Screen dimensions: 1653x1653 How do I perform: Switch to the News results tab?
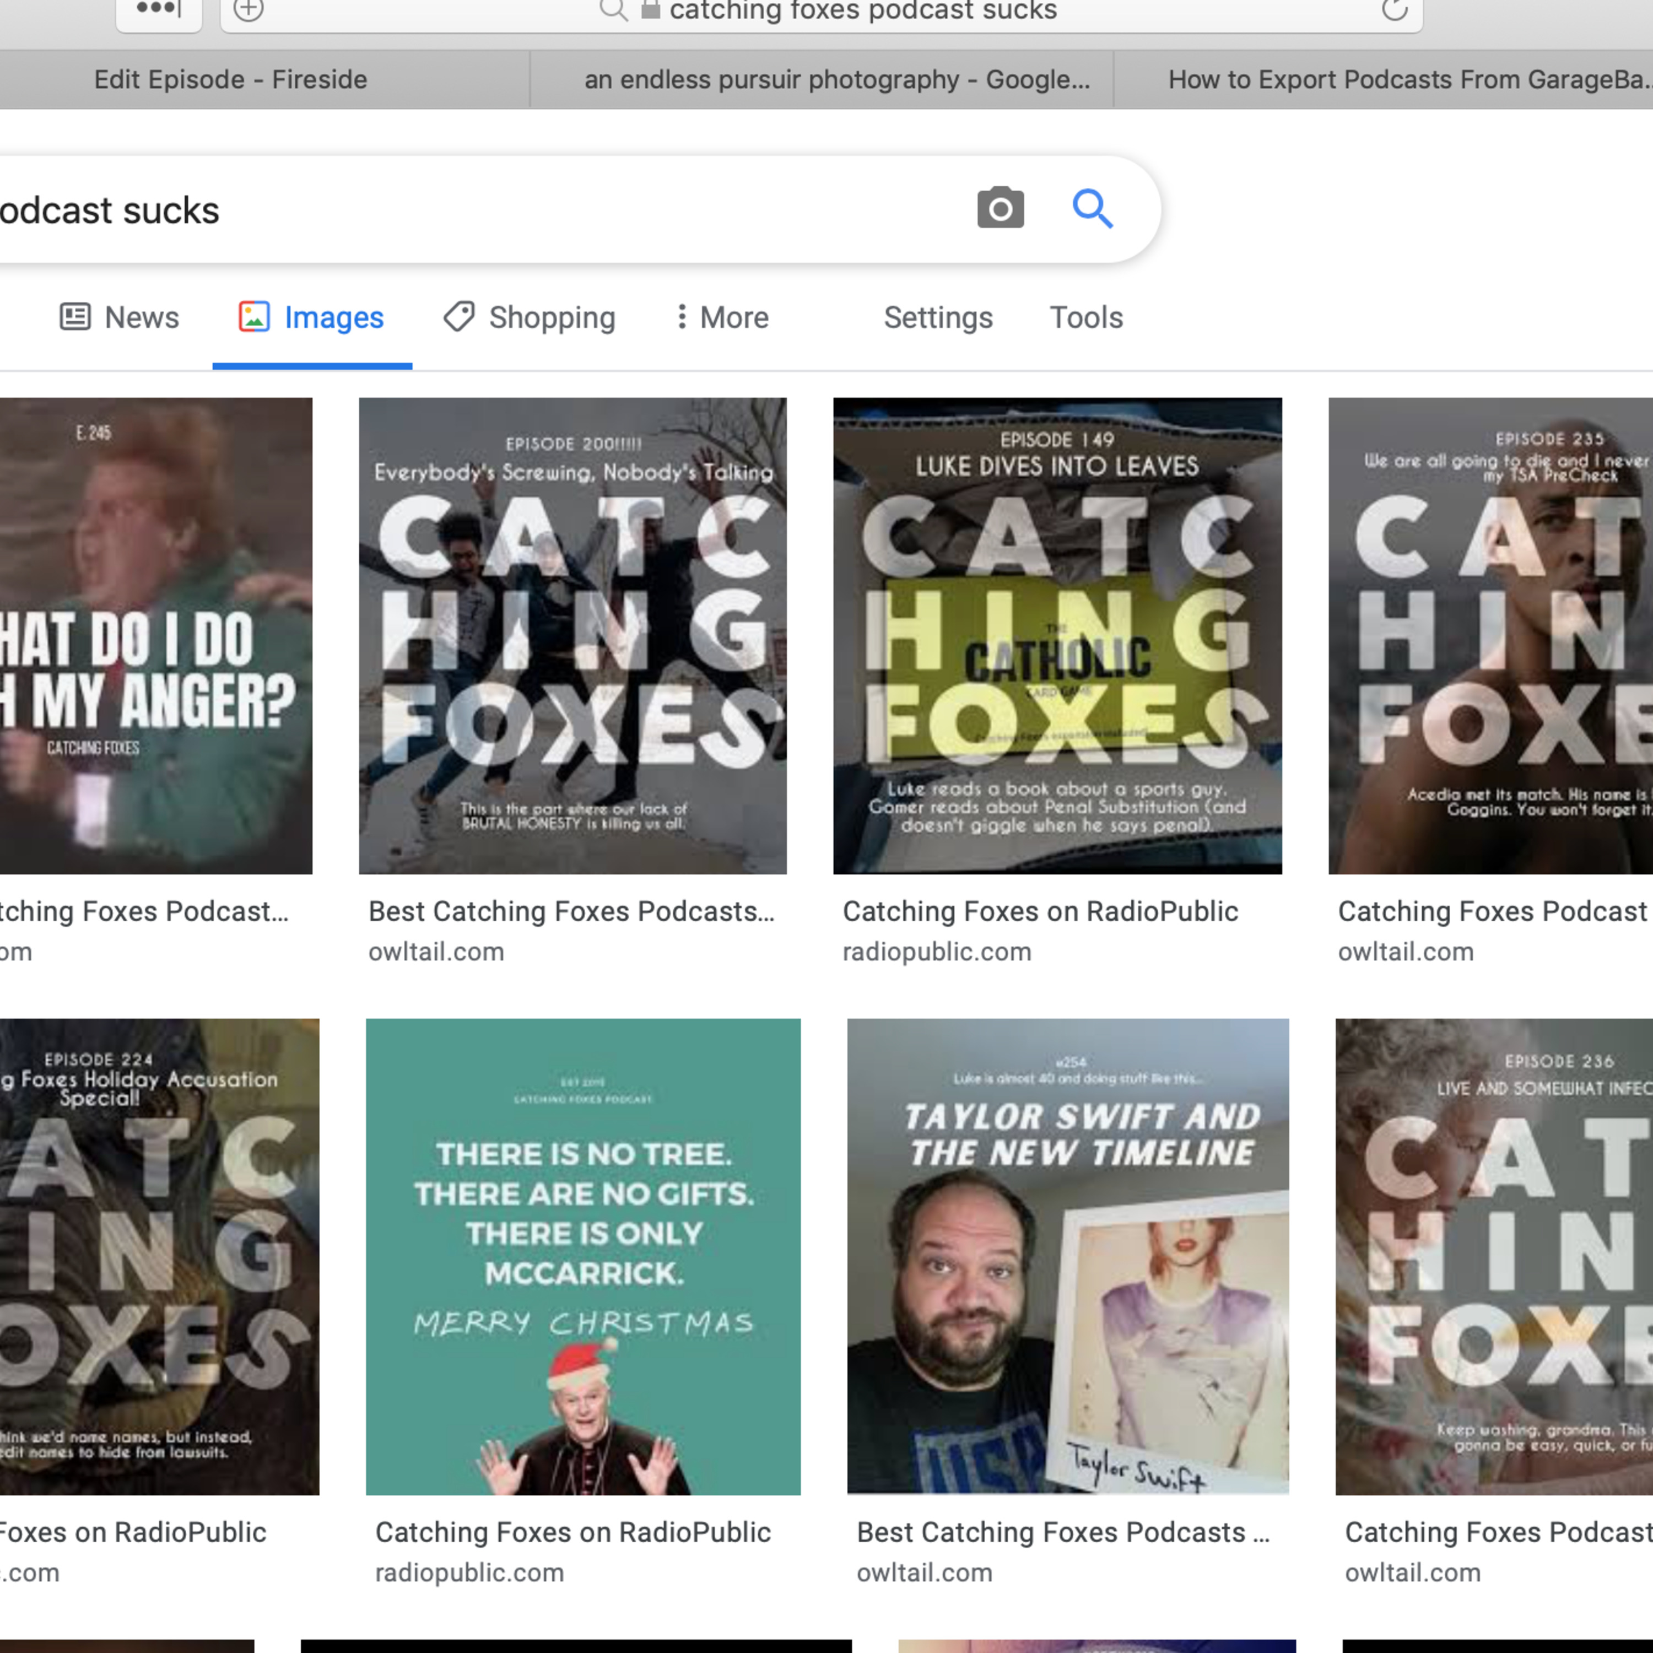(119, 317)
